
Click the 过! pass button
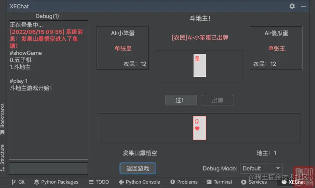click(x=181, y=100)
